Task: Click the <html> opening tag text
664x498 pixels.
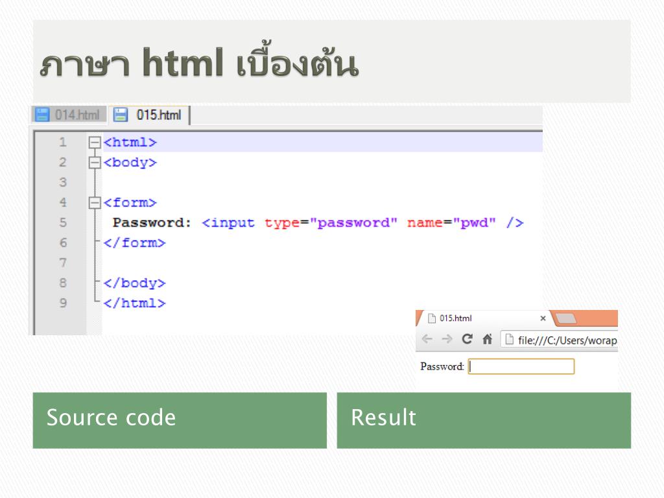Action: pyautogui.click(x=130, y=142)
